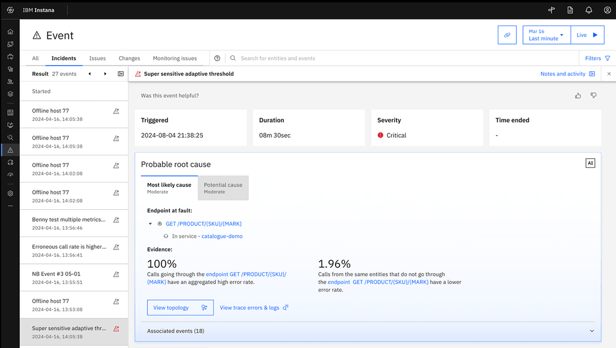Give thumbs down feedback for the event
616x348 pixels.
point(593,95)
